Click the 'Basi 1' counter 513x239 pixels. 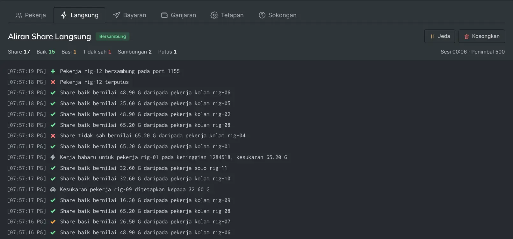[69, 52]
